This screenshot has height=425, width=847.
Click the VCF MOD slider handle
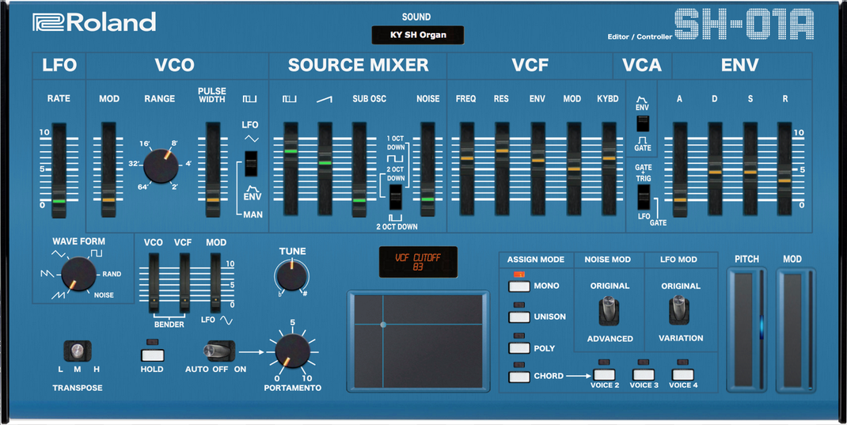click(574, 169)
